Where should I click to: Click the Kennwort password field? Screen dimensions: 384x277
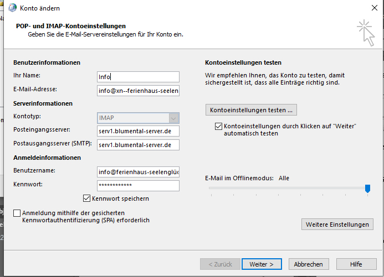138,185
